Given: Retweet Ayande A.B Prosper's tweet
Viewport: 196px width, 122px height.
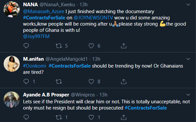Looking at the screenshot, I should 59,117.
